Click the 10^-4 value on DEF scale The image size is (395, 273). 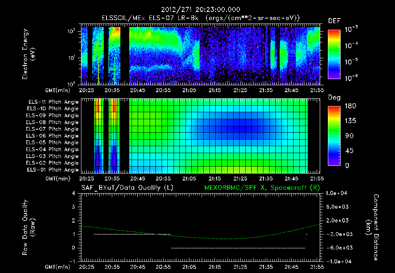coord(351,45)
